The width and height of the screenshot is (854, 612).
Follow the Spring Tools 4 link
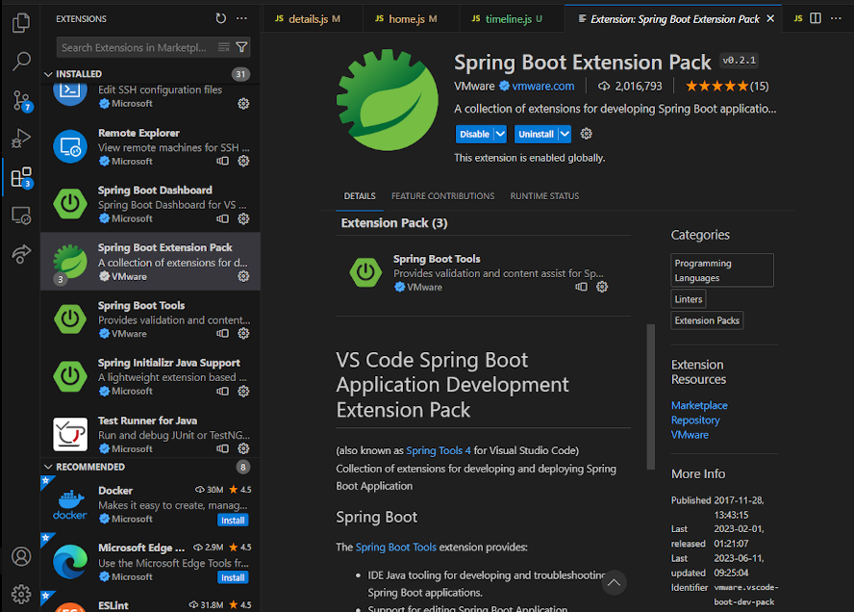(439, 450)
